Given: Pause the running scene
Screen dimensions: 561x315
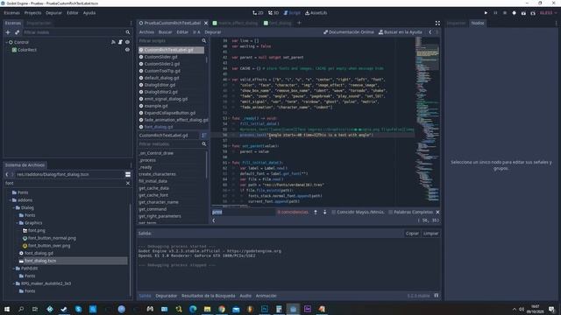Looking at the screenshot, I should [495, 13].
